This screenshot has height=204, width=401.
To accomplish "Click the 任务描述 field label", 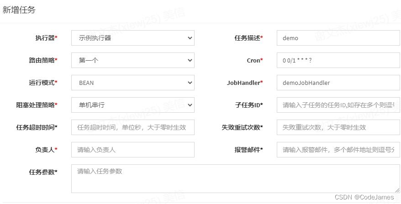I will tap(249, 38).
